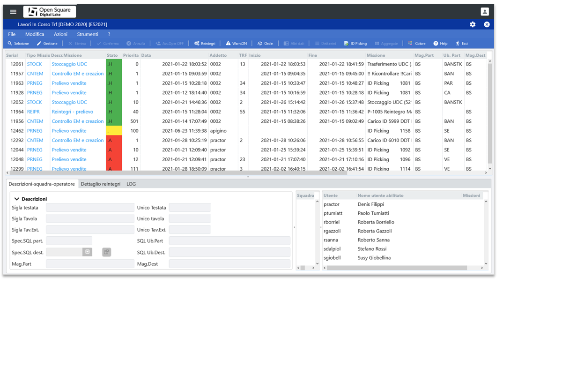Click the Dett.reint toolbar button
The height and width of the screenshot is (375, 562).
[325, 44]
